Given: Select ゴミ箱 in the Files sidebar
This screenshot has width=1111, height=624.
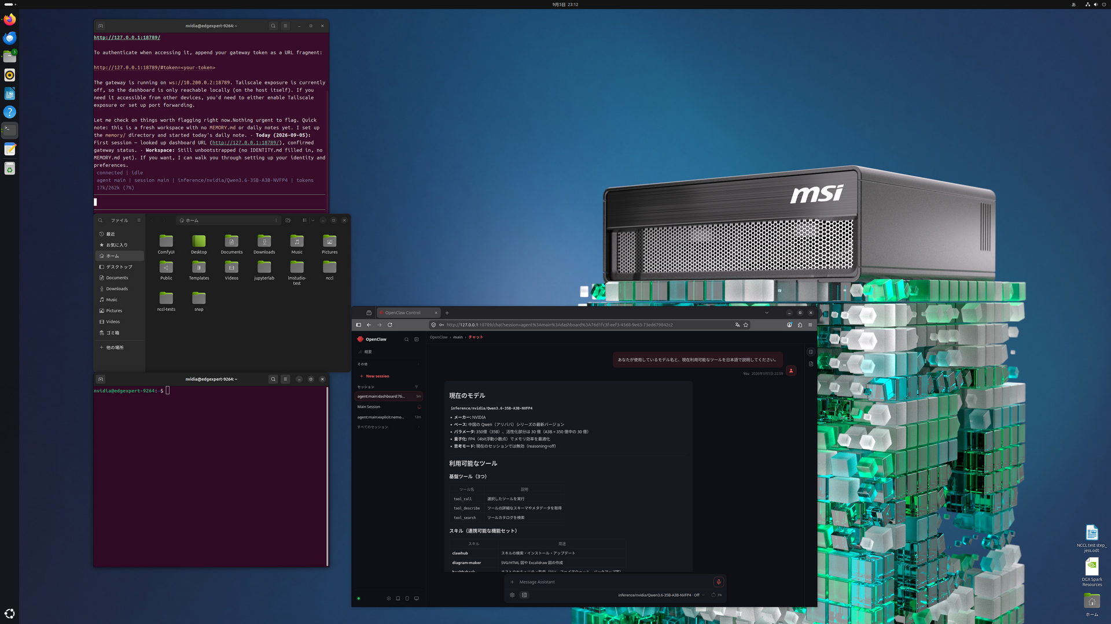Looking at the screenshot, I should coord(120,333).
